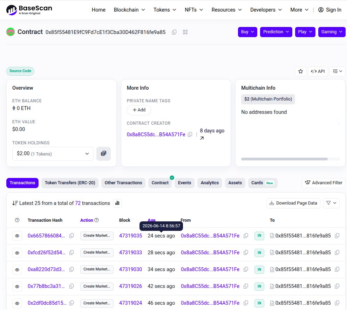Open the Analytics tab
This screenshot has width=347, height=310.
(x=210, y=183)
